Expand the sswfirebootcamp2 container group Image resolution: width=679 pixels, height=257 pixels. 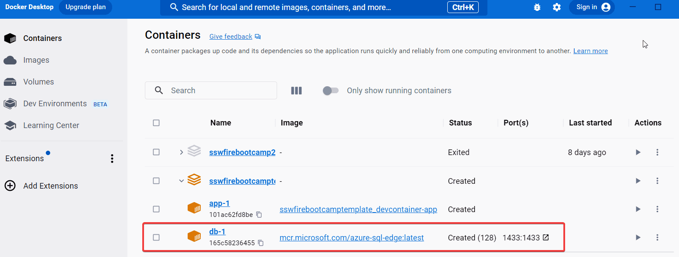[x=182, y=152]
